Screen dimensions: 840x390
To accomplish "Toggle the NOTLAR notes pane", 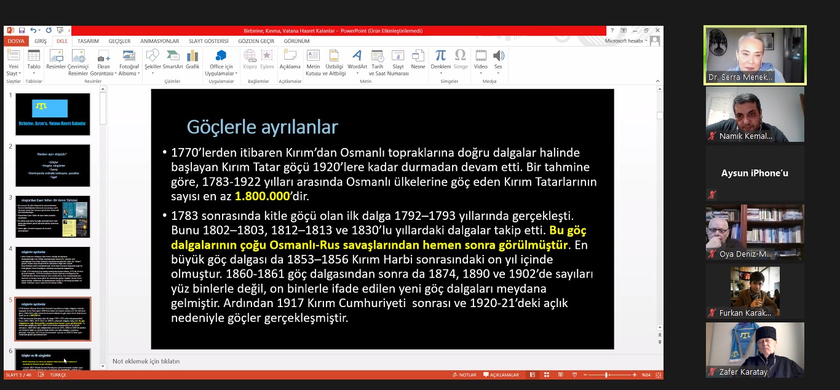I will pyautogui.click(x=464, y=375).
